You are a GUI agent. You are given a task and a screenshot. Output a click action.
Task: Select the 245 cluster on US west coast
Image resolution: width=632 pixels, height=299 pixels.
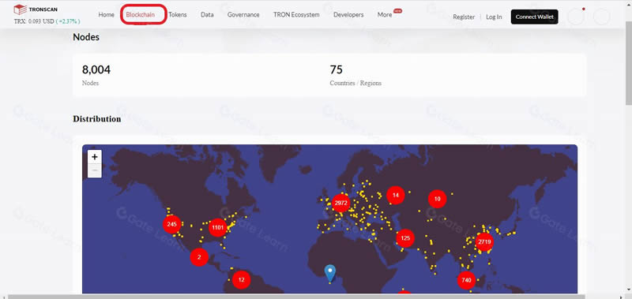point(171,224)
